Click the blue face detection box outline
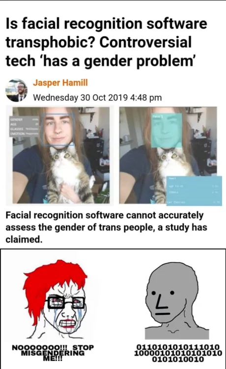 58,130
